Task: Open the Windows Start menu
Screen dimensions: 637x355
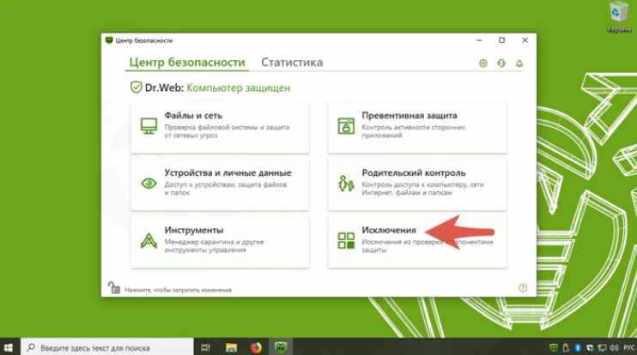Action: (9, 347)
